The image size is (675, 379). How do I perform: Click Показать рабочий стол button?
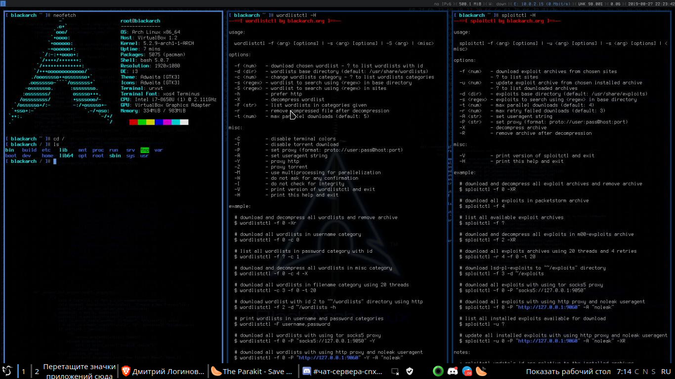click(x=568, y=371)
